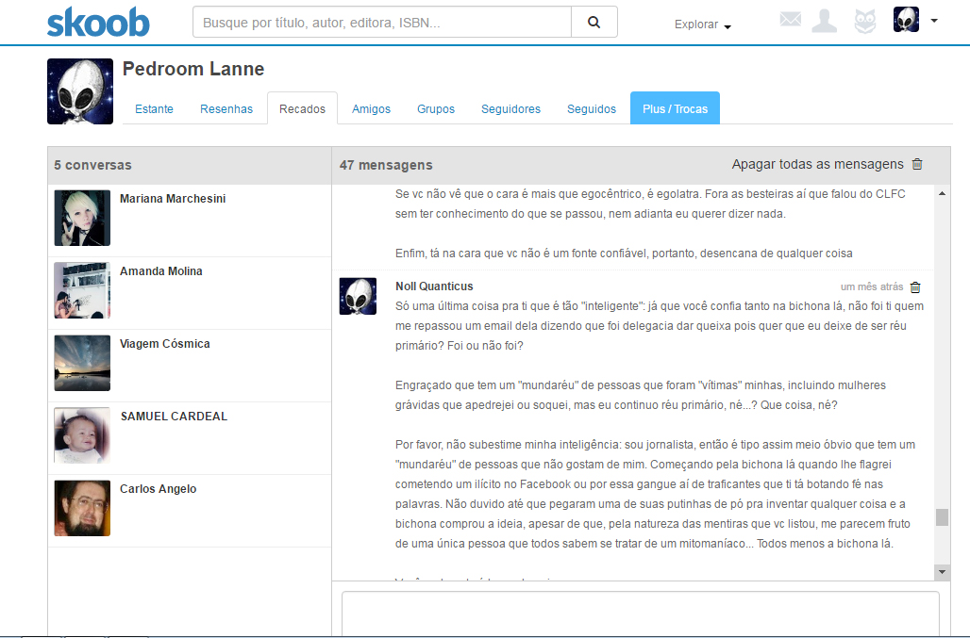Focus the book search field
The width and height of the screenshot is (970, 638).
(382, 23)
